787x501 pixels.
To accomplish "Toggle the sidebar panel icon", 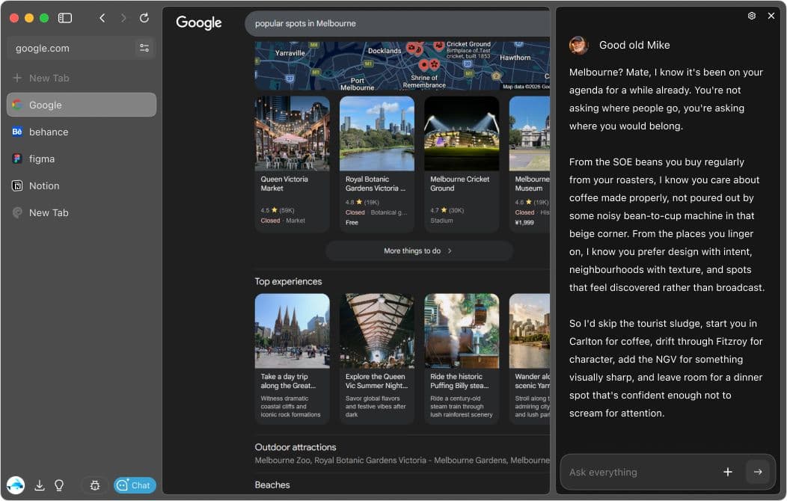I will click(65, 18).
